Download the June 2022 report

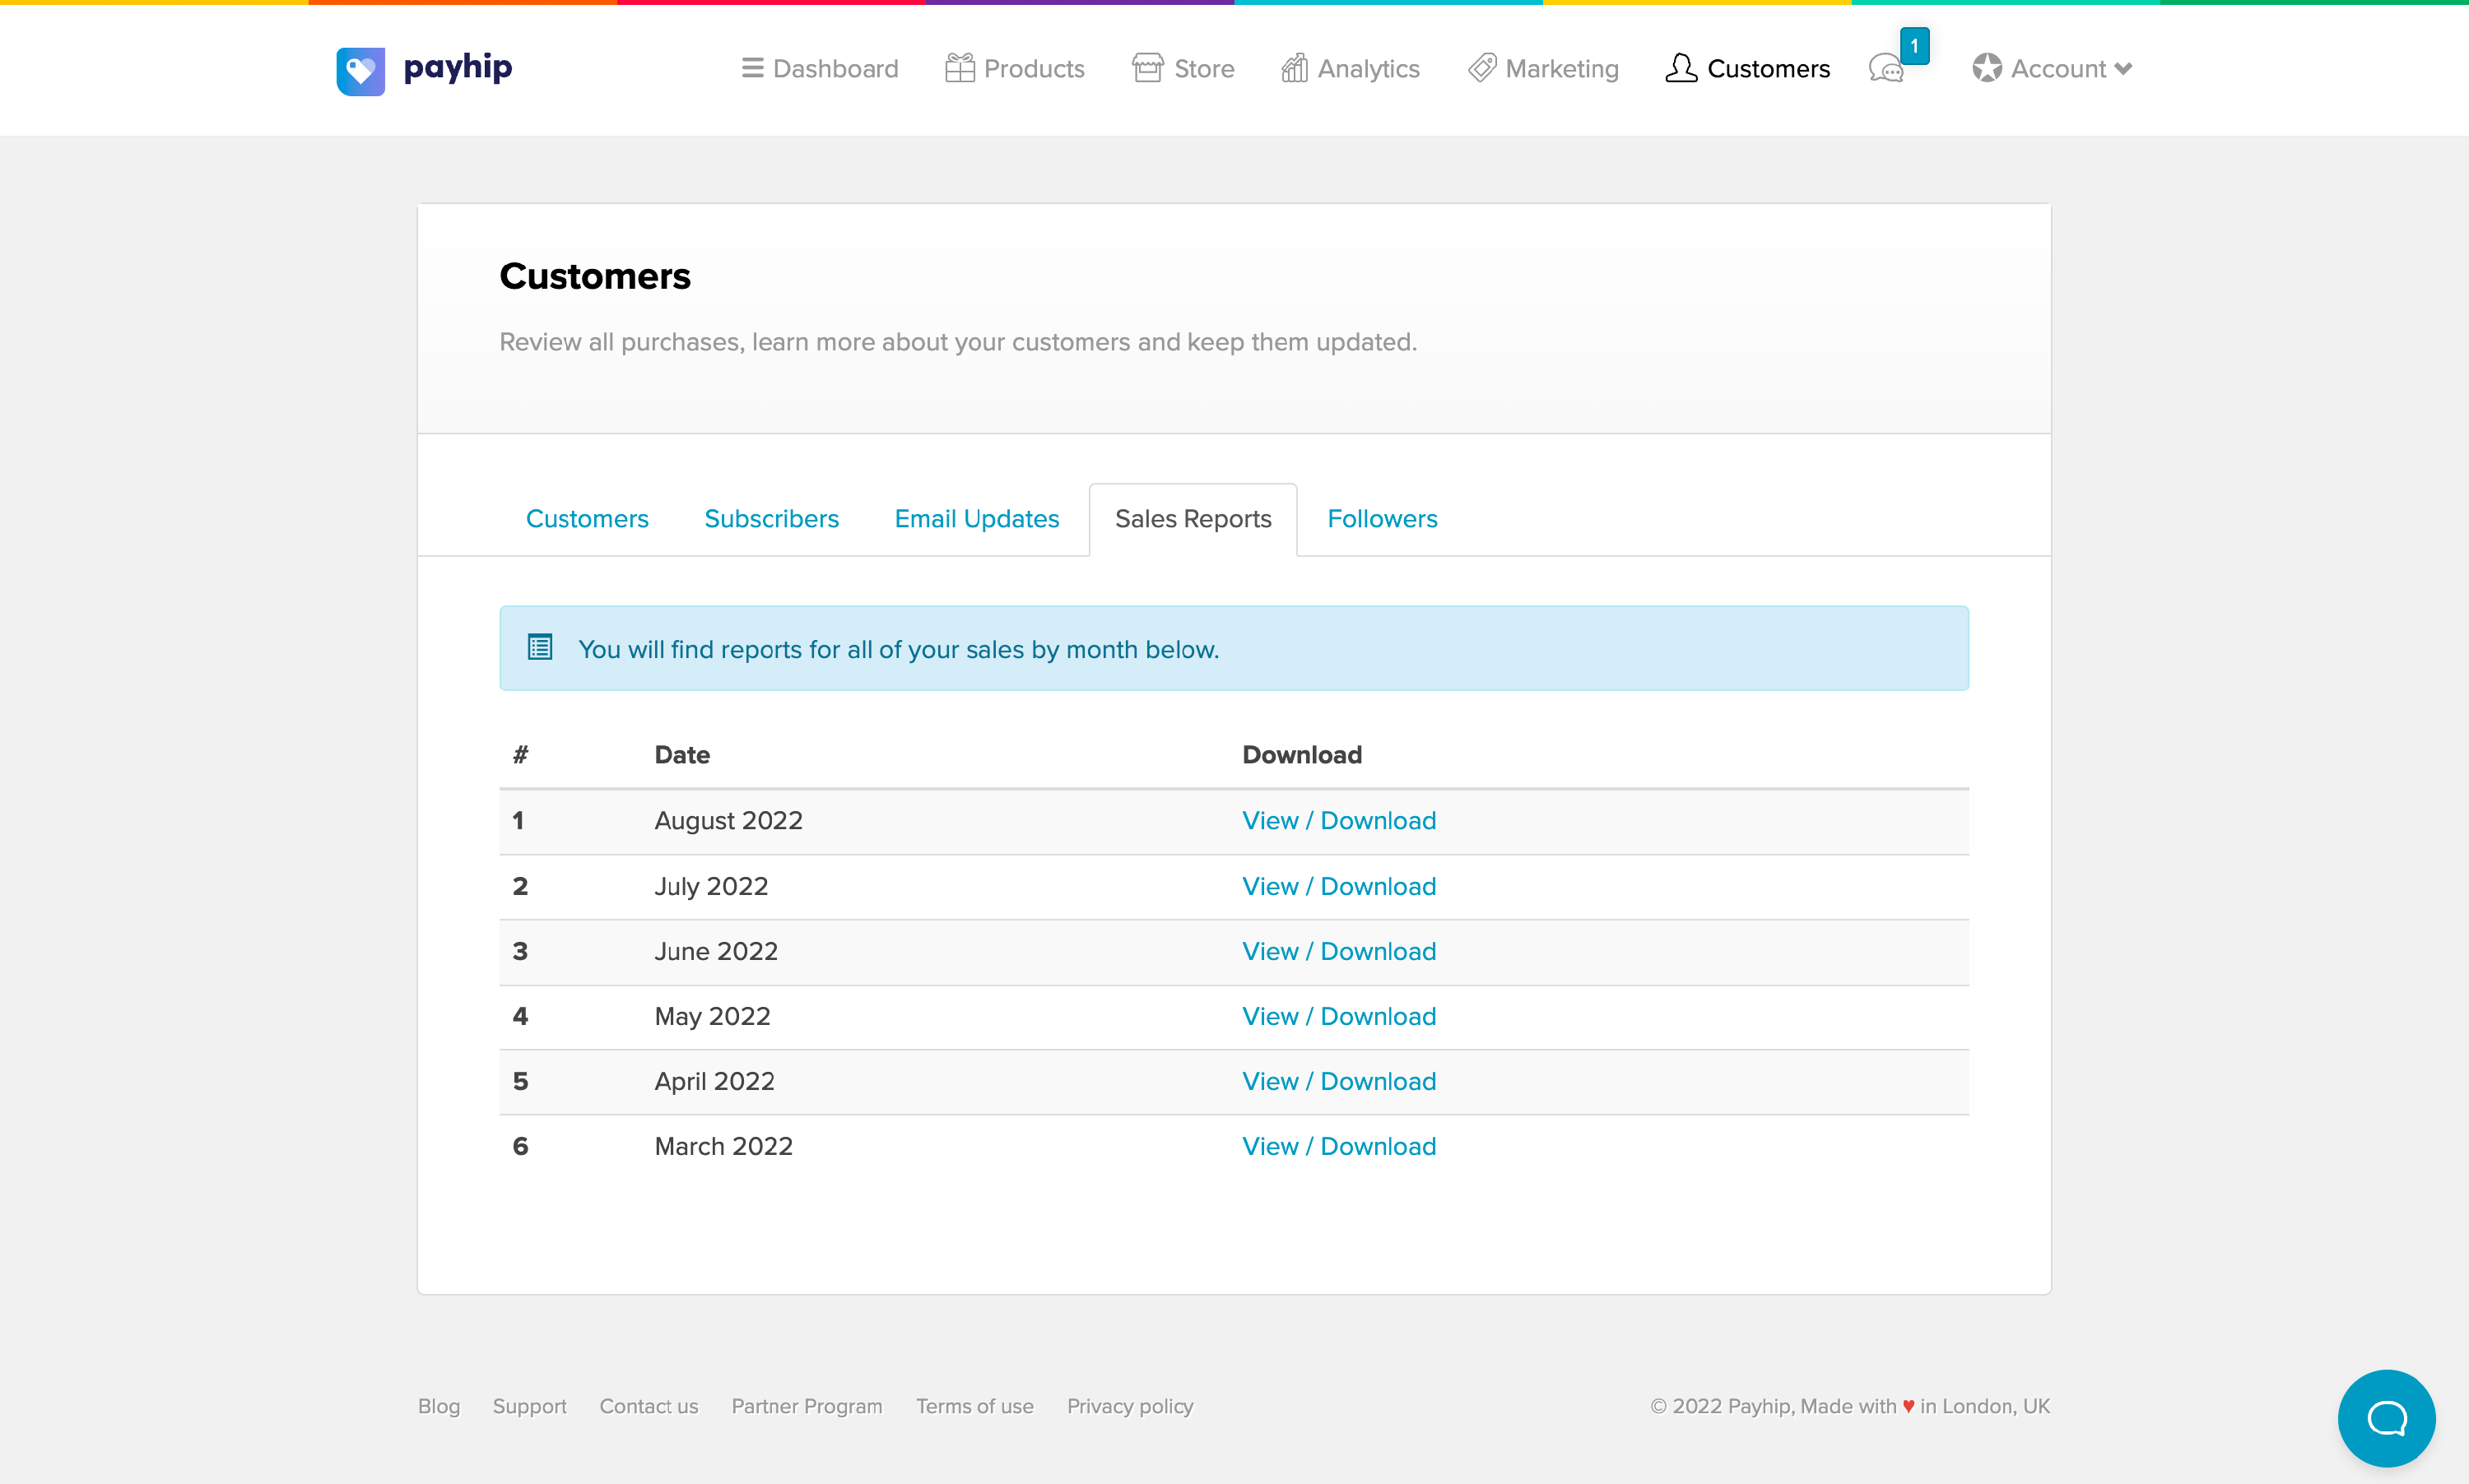[x=1338, y=952]
